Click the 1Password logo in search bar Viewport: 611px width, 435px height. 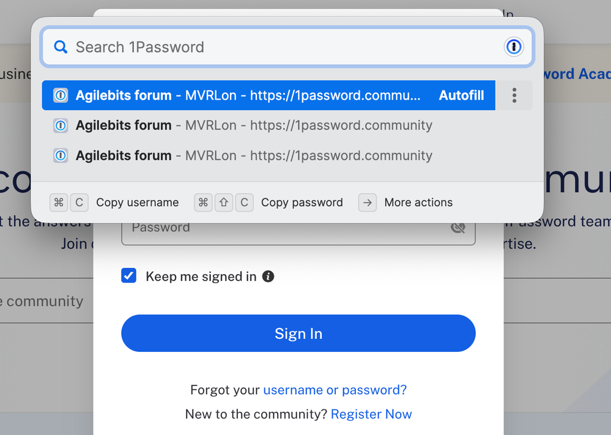[514, 46]
